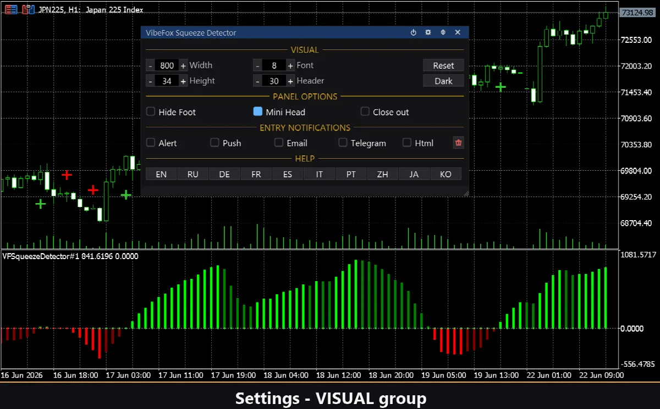Click the Font input showing 8
This screenshot has width=660, height=409.
(x=274, y=65)
